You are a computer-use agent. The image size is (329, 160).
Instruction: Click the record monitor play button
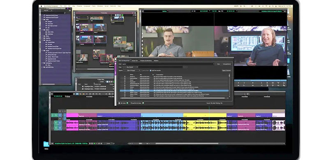tap(253, 83)
